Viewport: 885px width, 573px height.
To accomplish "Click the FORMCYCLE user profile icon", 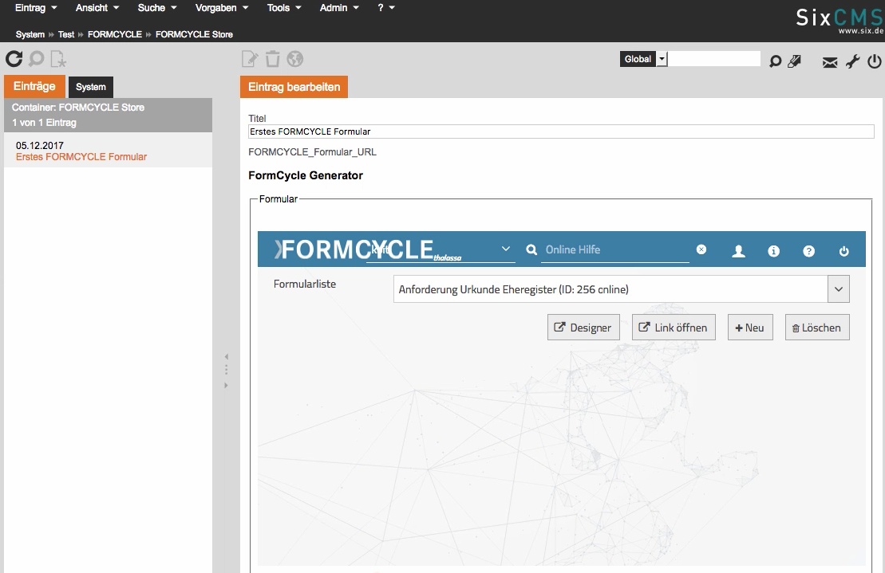I will 738,251.
